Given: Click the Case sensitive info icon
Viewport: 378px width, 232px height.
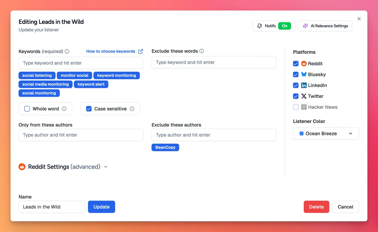Looking at the screenshot, I should tap(132, 109).
